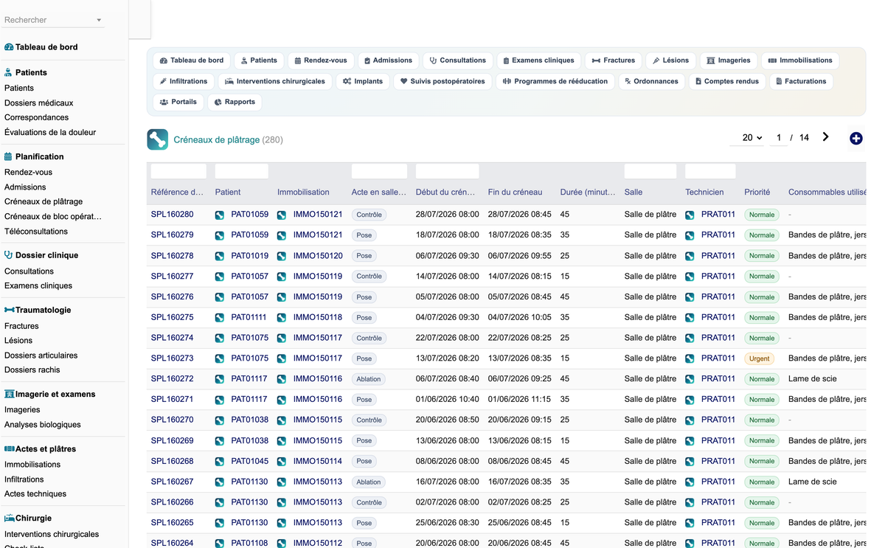Click Planification calendar icon in sidebar
Screen dimensions: 885x548
point(9,156)
